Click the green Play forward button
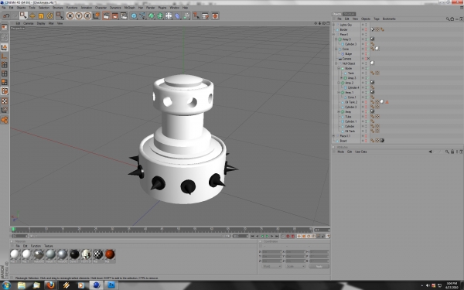Screen dimensions: 464x290 267,236
